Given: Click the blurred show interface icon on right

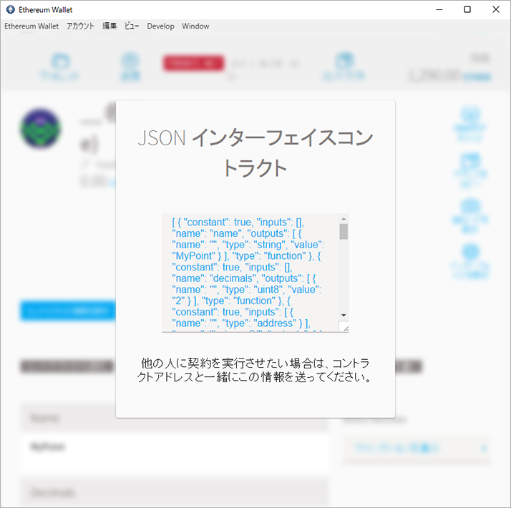Looking at the screenshot, I should (x=470, y=262).
